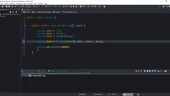Open the Back history dropdown arrow
Image resolution: width=170 pixels, height=96 pixels.
[x=97, y=6]
